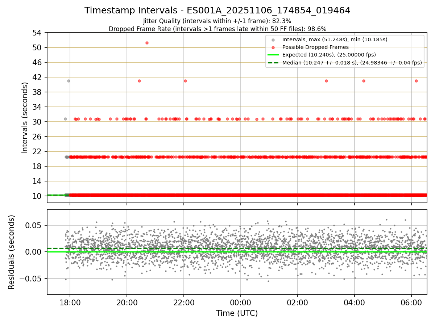Click the 'Jitter Quality' 82.3% subtitle line

pyautogui.click(x=217, y=21)
